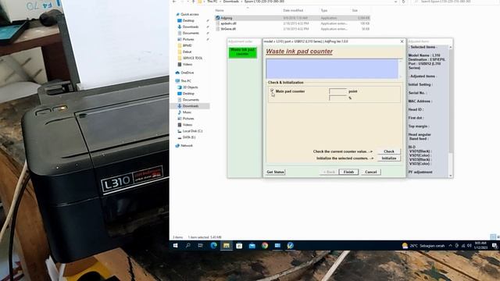Open the Windows Start menu
Viewport: 500px width, 281px height.
pos(175,246)
